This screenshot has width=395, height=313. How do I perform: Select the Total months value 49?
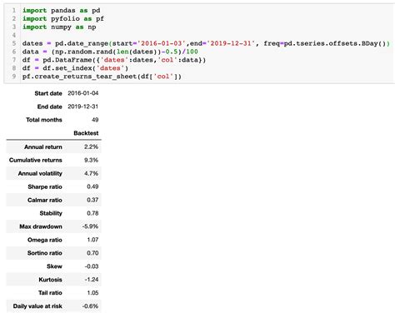point(95,120)
